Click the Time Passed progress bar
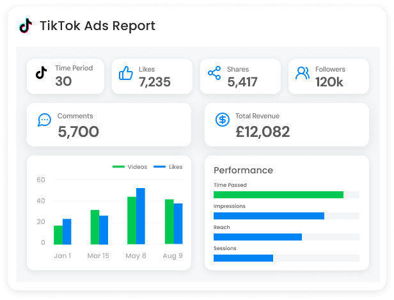The width and height of the screenshot is (394, 300). coord(287,194)
